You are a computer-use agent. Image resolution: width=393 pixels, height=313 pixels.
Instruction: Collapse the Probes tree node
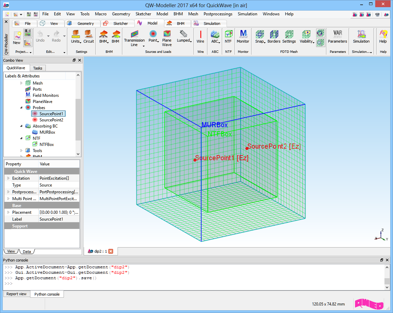coord(21,107)
